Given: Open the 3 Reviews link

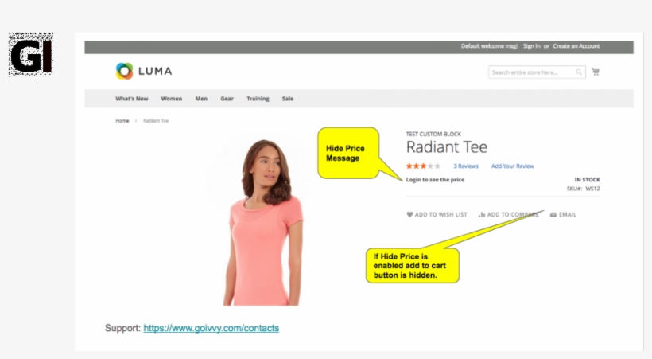Looking at the screenshot, I should click(x=466, y=166).
